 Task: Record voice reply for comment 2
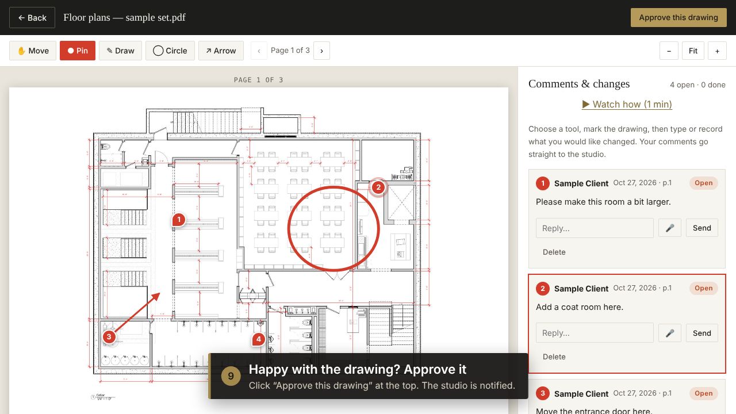pyautogui.click(x=670, y=333)
